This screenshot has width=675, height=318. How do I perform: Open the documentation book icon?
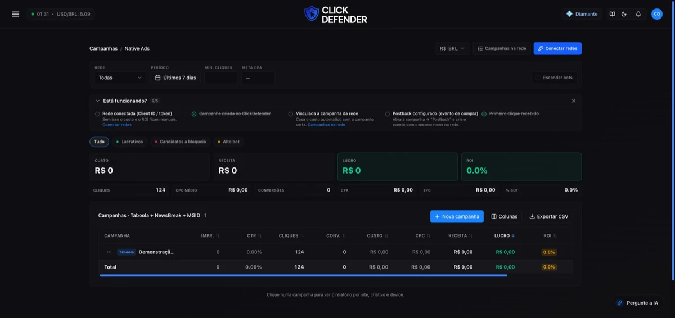tap(612, 14)
